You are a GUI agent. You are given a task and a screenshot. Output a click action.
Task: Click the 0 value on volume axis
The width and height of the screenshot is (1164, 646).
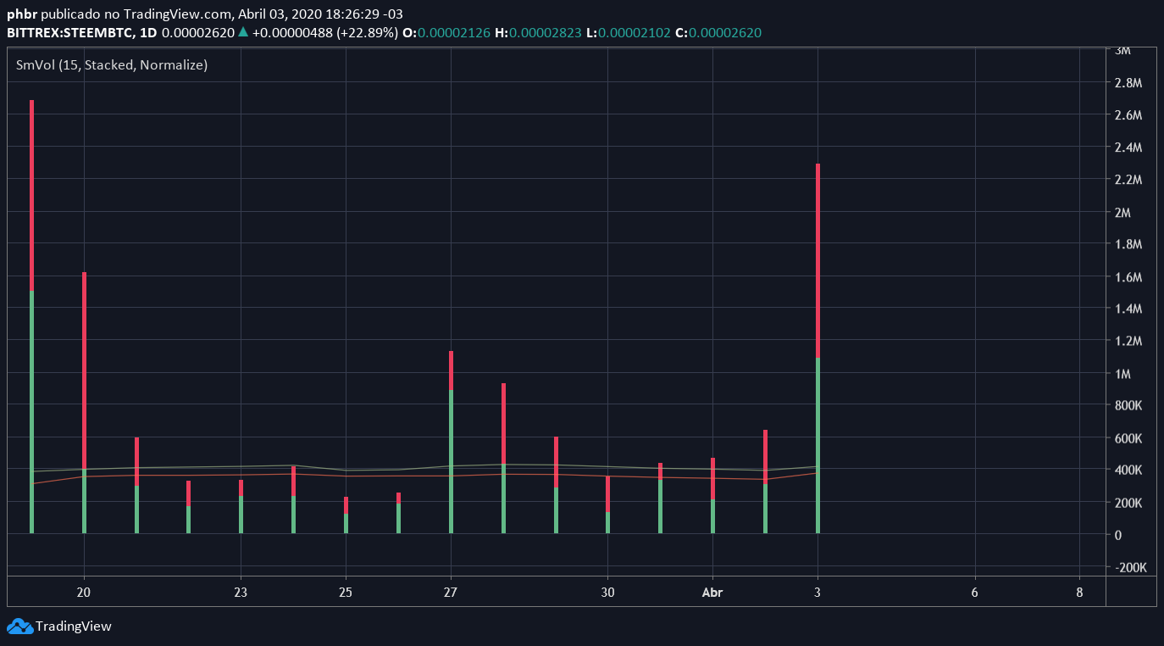click(x=1118, y=535)
